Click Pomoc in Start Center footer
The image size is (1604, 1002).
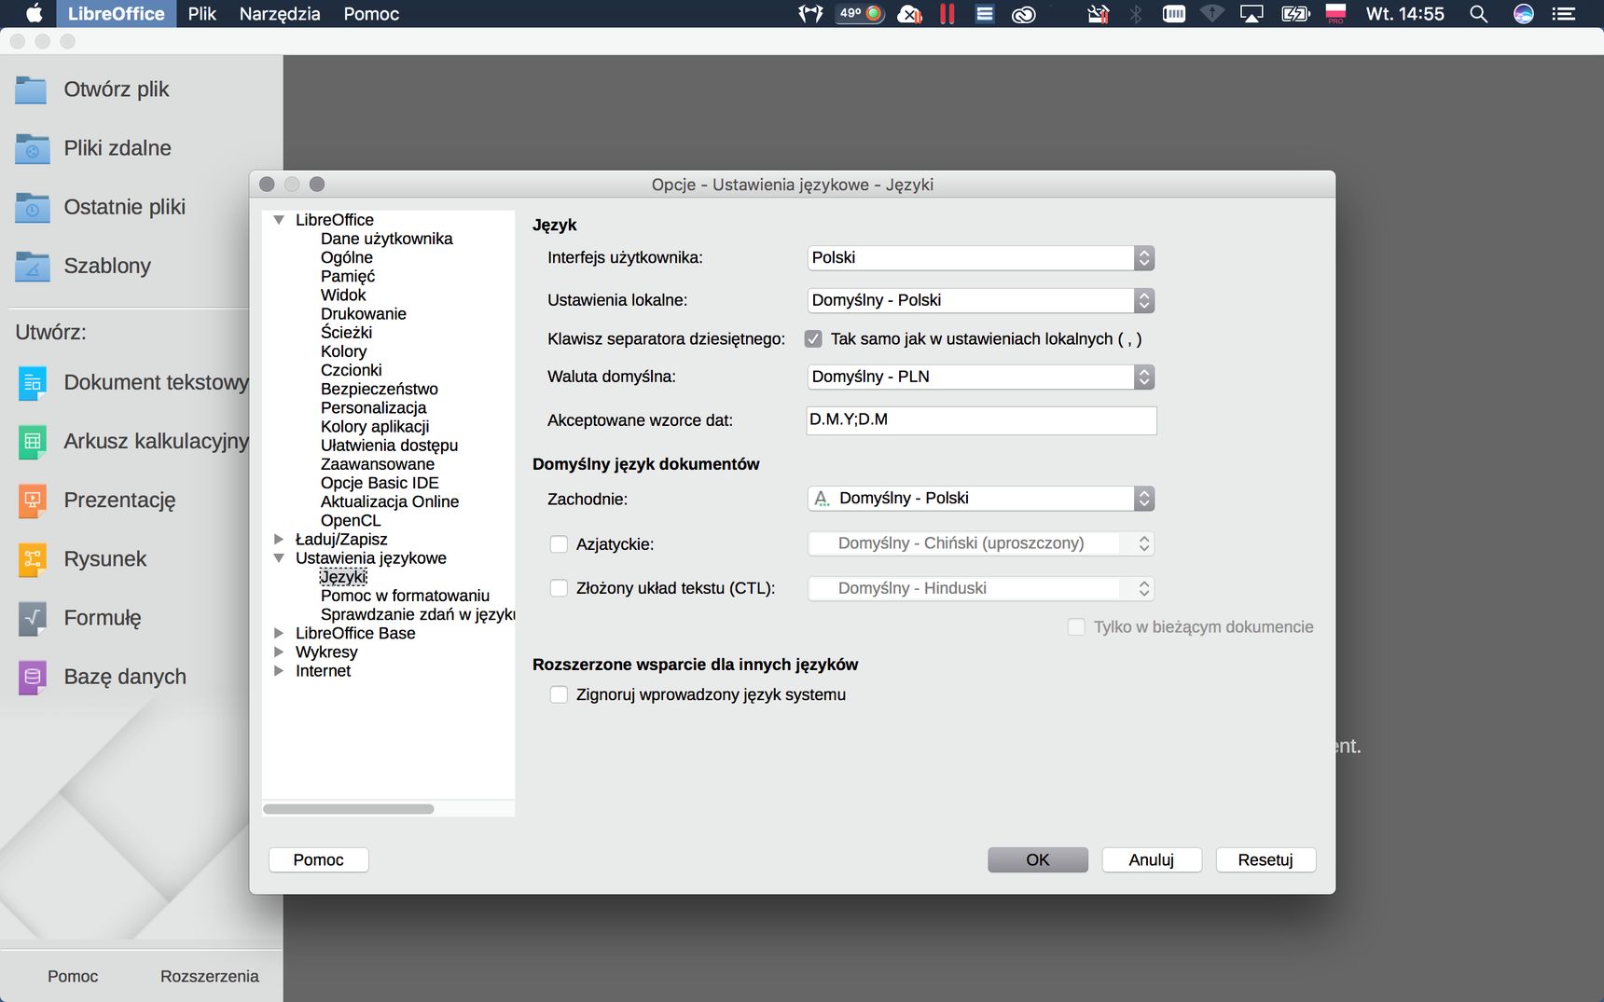pos(73,976)
